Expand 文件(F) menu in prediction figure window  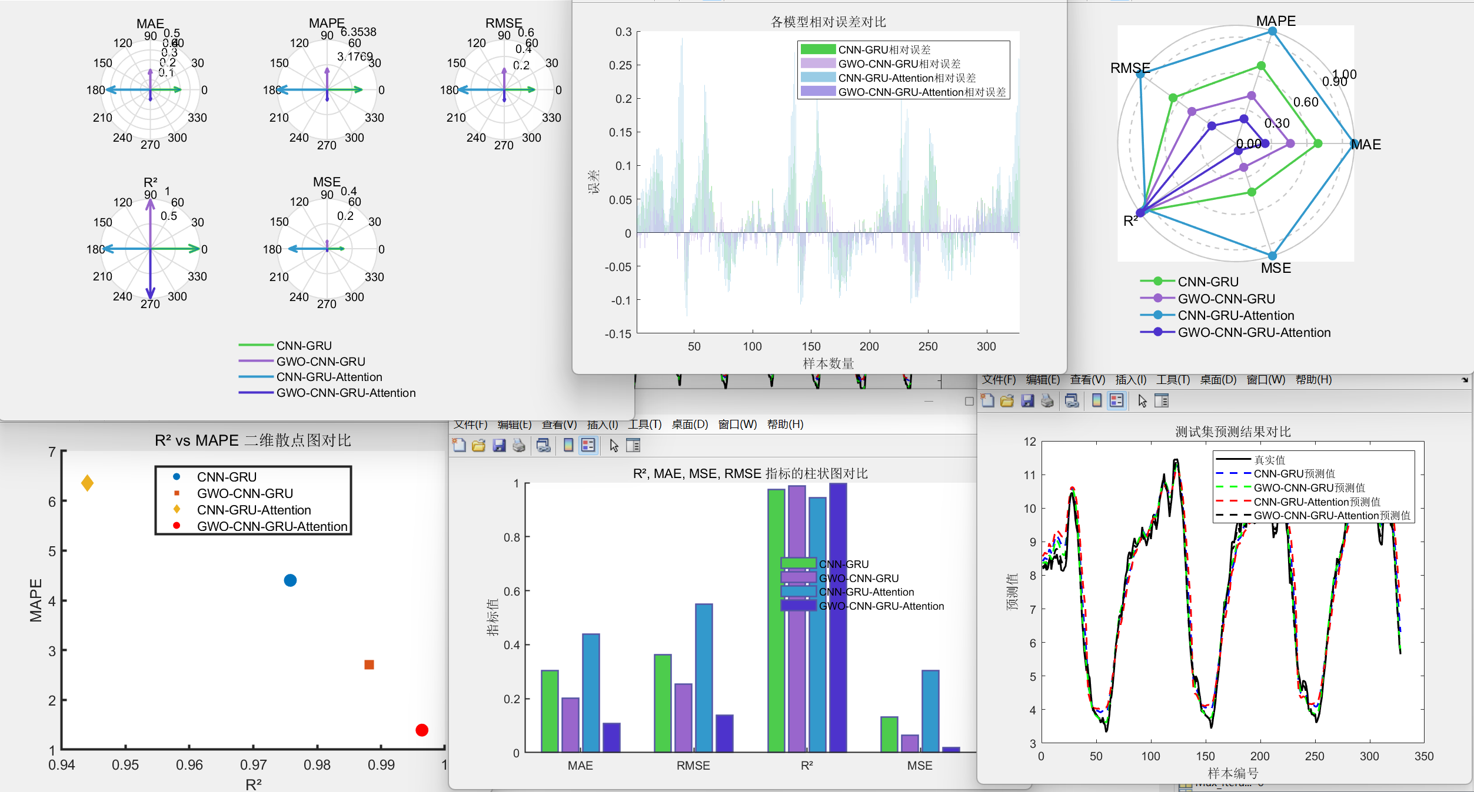coord(999,380)
